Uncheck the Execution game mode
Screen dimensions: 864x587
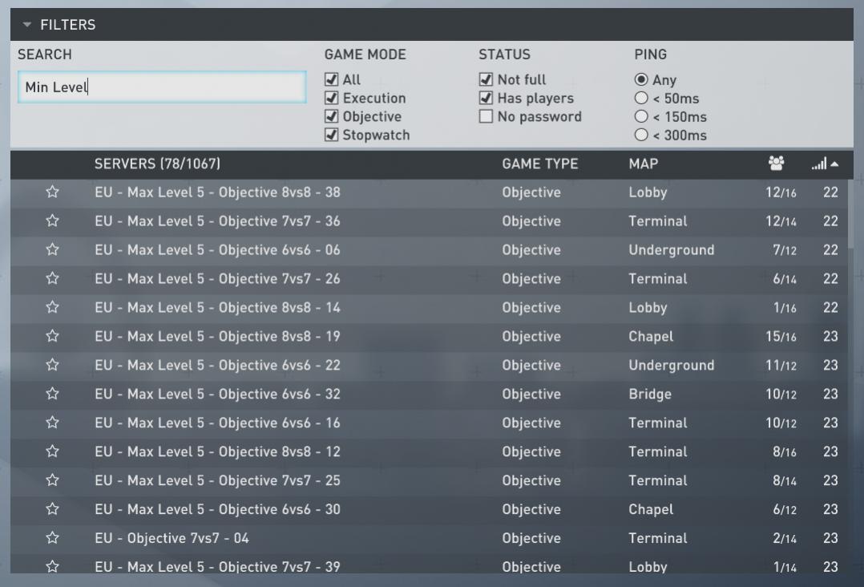(x=331, y=99)
